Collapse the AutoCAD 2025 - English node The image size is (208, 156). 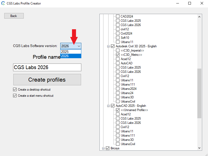pyautogui.click(x=108, y=106)
